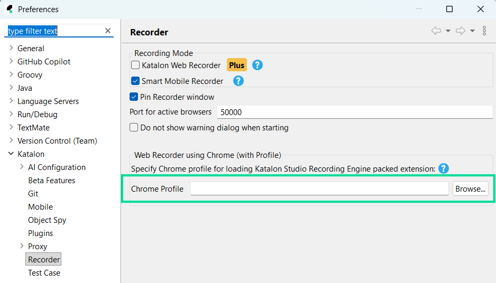Click the Port for active browsers field
Image resolution: width=496 pixels, height=283 pixels.
[355, 112]
